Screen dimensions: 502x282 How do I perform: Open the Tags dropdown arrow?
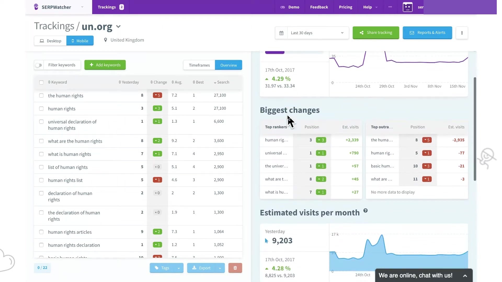179,268
